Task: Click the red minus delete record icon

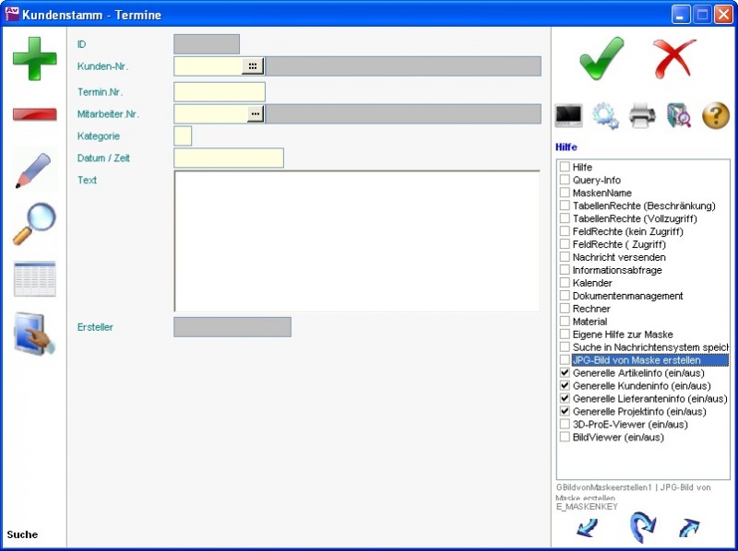Action: click(x=34, y=114)
